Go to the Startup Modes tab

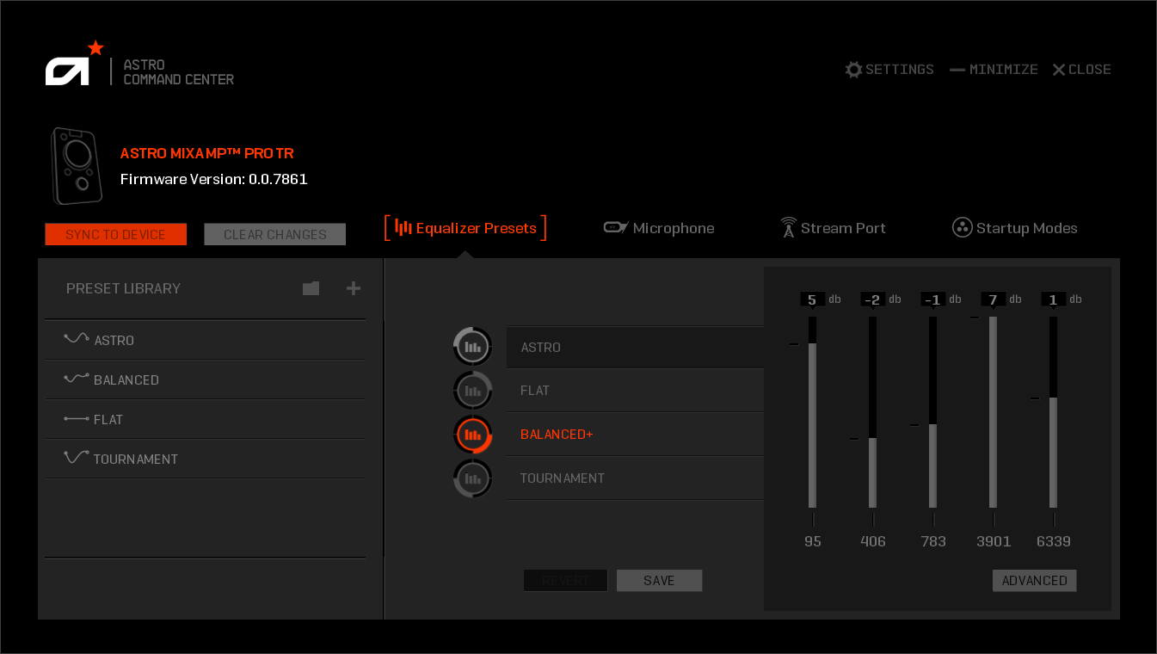pos(1015,228)
